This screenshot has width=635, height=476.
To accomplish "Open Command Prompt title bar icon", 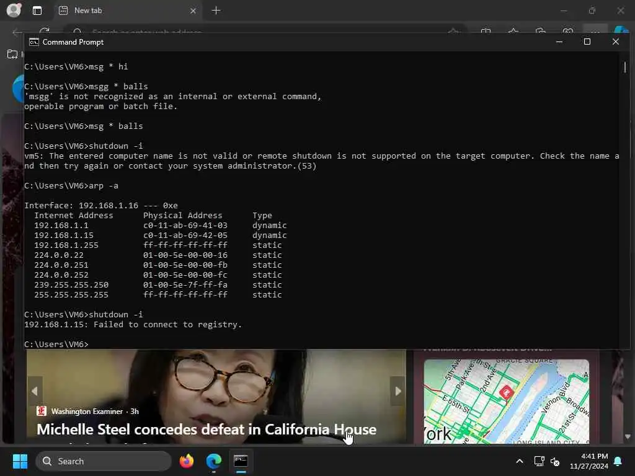I will point(34,42).
